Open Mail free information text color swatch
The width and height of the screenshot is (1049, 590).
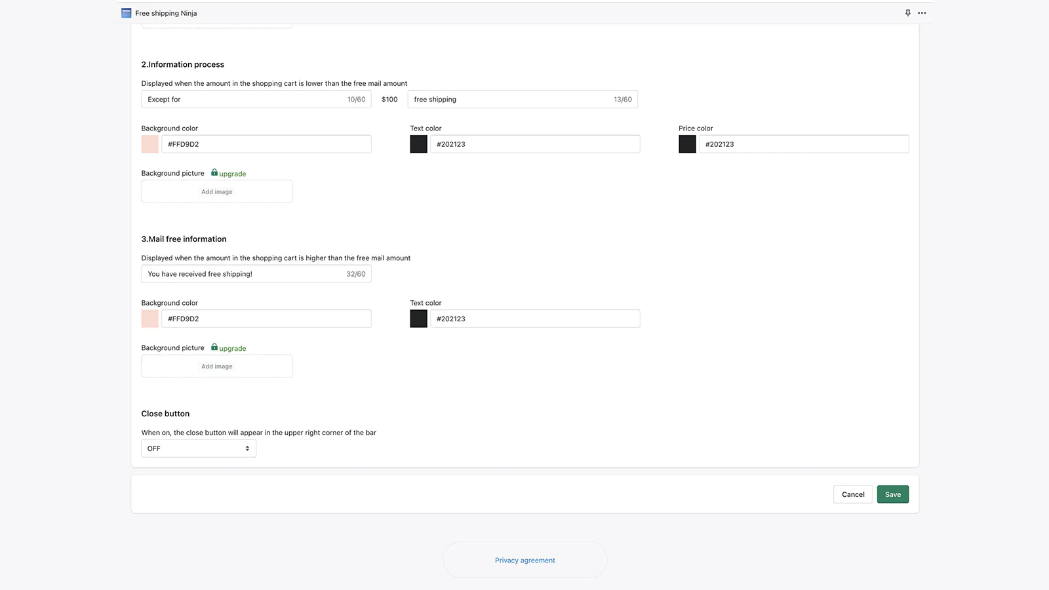pyautogui.click(x=418, y=319)
